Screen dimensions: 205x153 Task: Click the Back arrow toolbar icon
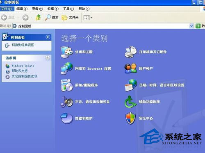tap(4, 17)
